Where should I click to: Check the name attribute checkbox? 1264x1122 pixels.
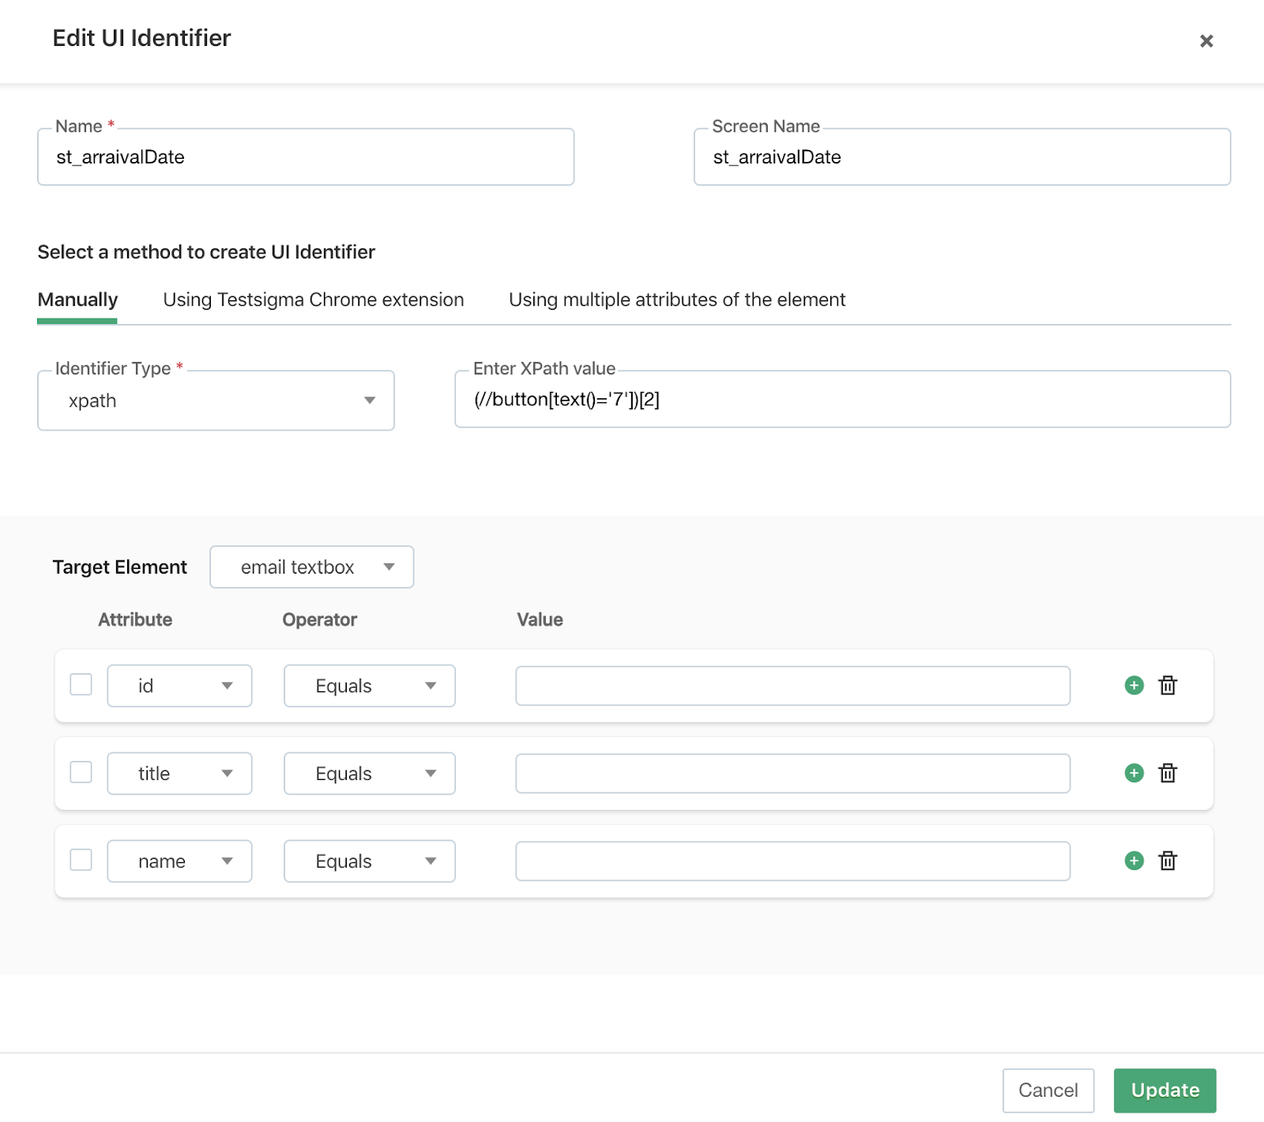click(x=81, y=860)
